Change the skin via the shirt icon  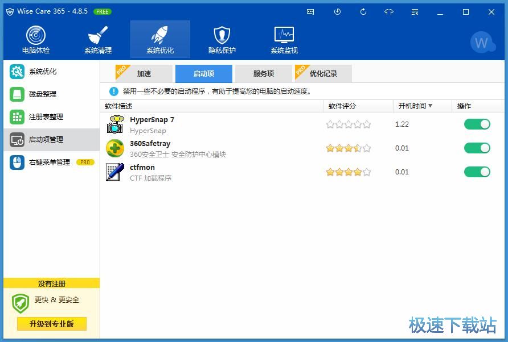tap(389, 11)
